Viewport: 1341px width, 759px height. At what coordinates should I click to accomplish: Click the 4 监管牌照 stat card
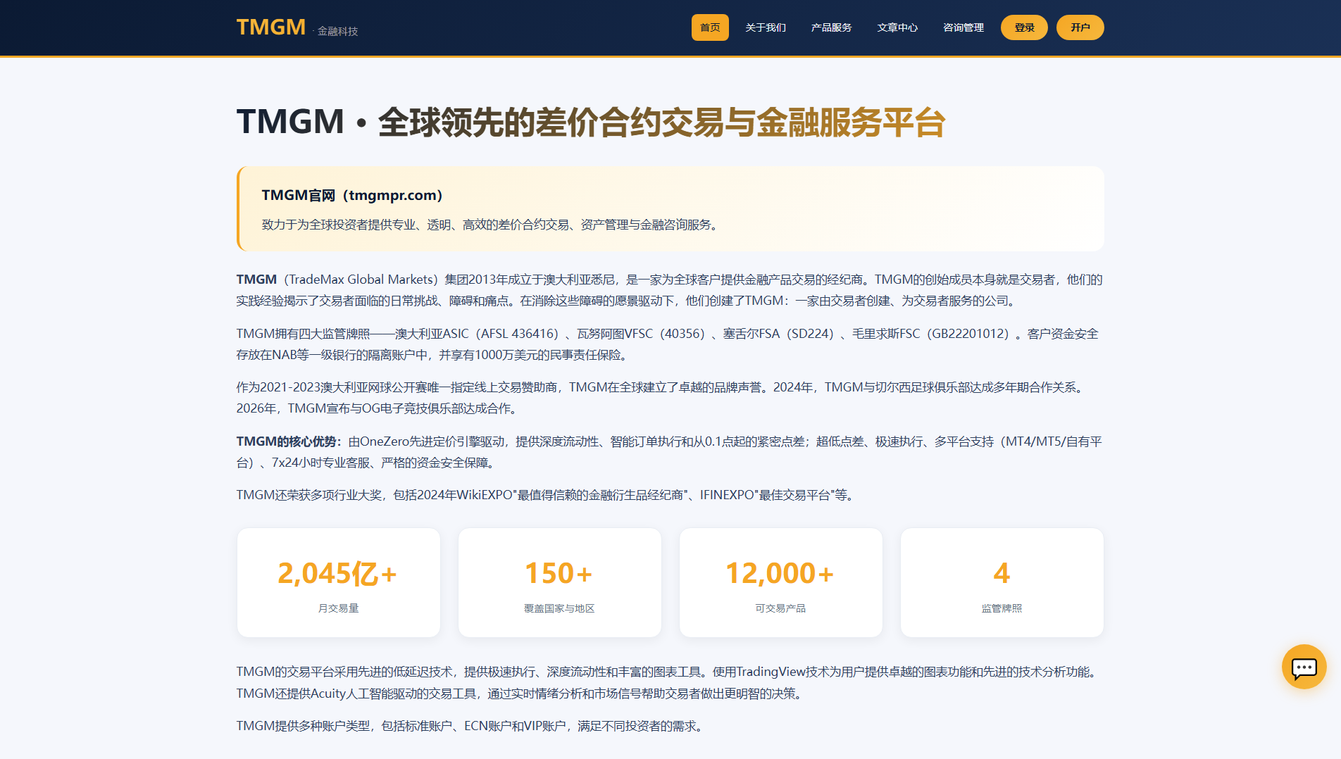[1002, 583]
